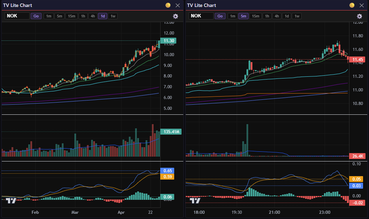This screenshot has height=219, width=369.
Task: Open settings gear in right chart
Action: tap(359, 16)
